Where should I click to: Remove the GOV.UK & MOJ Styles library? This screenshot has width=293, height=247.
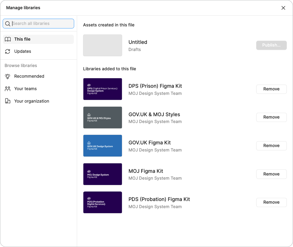[x=271, y=117]
